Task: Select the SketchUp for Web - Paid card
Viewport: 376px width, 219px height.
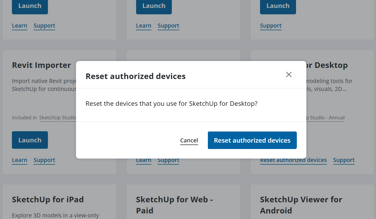Action: pos(174,205)
